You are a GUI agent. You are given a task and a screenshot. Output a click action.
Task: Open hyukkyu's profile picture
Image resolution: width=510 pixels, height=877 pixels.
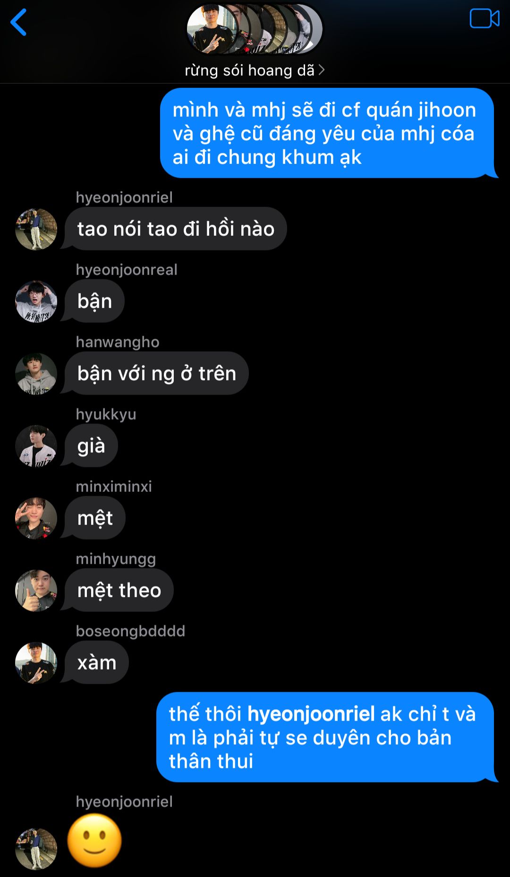36,446
